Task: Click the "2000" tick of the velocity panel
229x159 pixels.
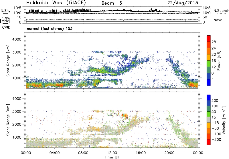Action: 17,124
